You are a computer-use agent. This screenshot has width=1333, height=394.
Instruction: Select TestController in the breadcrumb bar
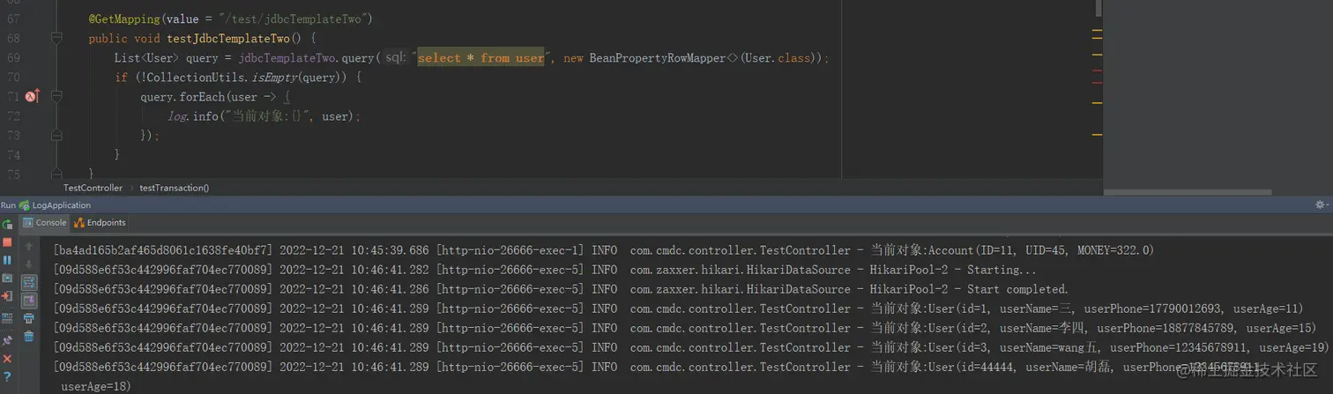tap(93, 188)
